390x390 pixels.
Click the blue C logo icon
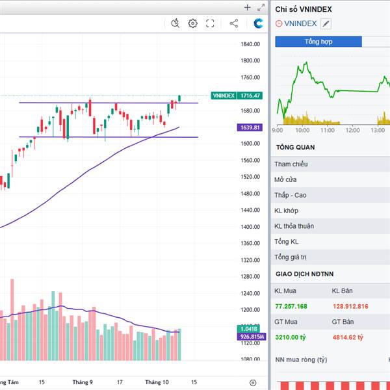[x=259, y=23]
